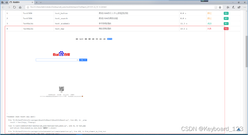Image resolution: width=248 pixels, height=135 pixels.
Task: Expand details for the test_search row
Action: 226,18
